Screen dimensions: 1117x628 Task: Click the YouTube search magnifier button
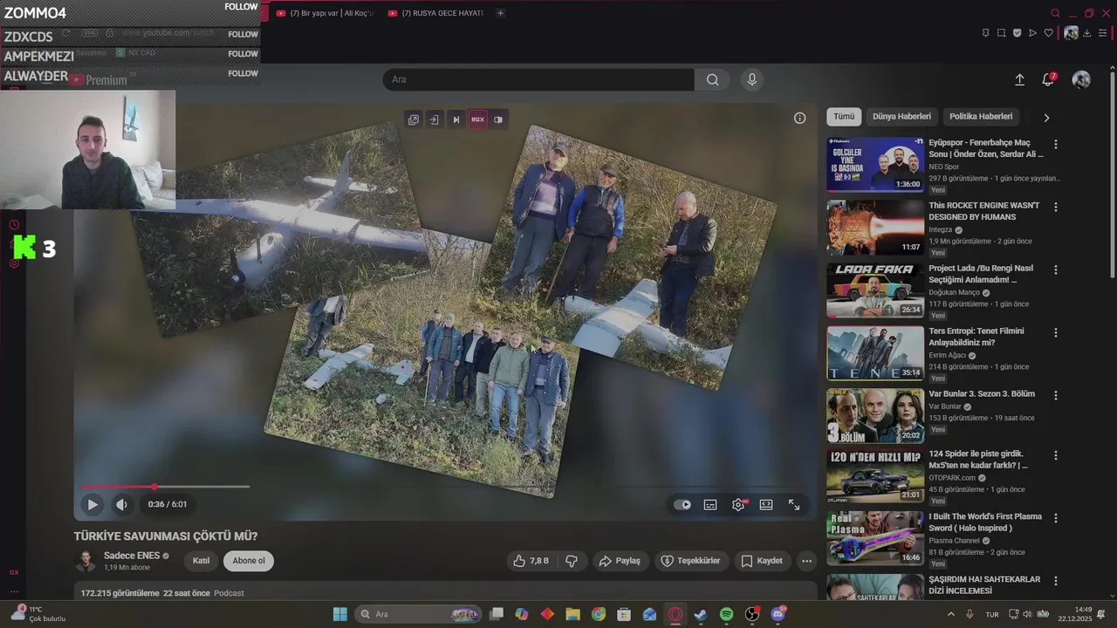(x=713, y=79)
